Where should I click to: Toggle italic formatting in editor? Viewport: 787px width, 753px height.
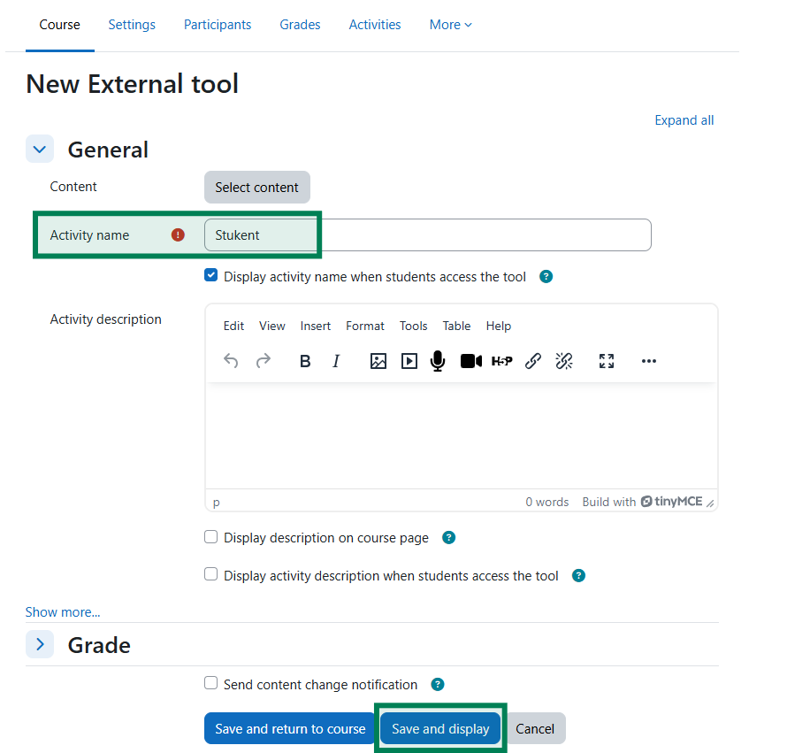336,361
